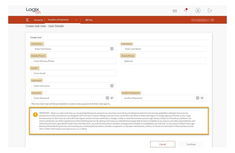Click the Home Phone optional field

tap(164, 61)
